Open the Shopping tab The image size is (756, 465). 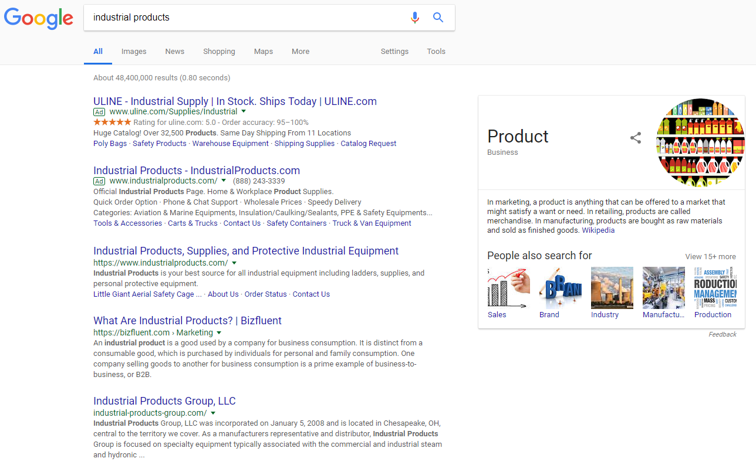tap(219, 52)
